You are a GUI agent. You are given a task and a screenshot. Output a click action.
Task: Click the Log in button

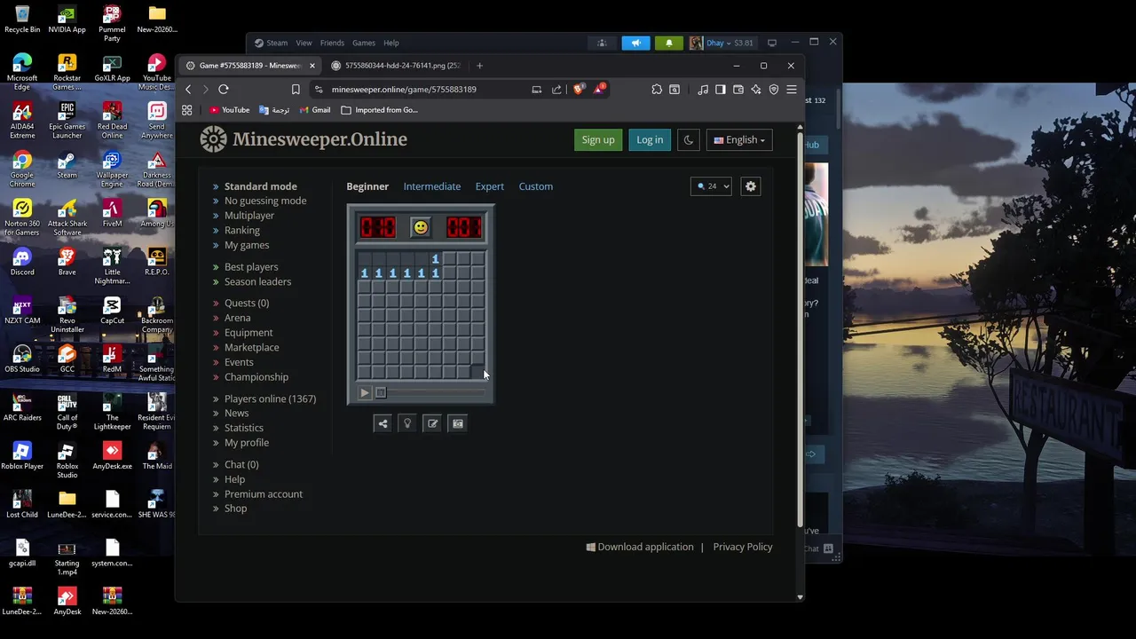650,140
